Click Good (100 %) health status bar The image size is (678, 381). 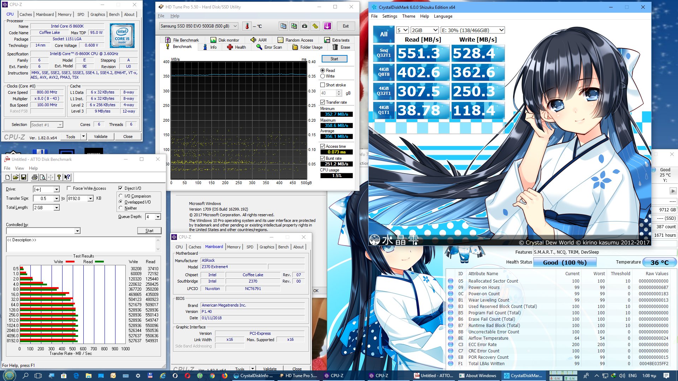[x=564, y=262]
